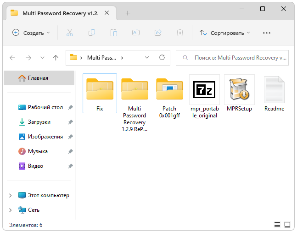The width and height of the screenshot is (297, 232).
Task: Switch to large thumbnails view in status bar
Action: tap(287, 225)
